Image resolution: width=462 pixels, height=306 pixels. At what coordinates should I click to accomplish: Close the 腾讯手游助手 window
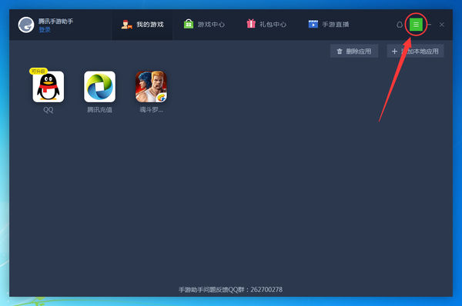[x=442, y=25]
